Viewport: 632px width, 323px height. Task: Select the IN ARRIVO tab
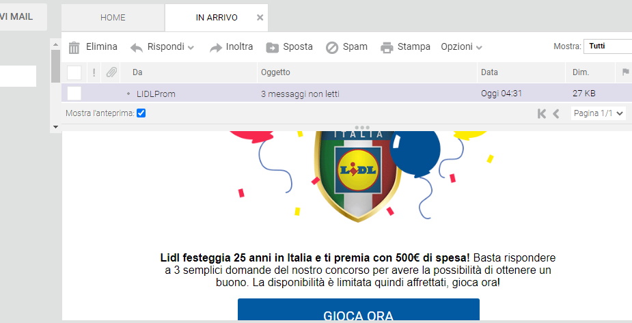tap(217, 17)
